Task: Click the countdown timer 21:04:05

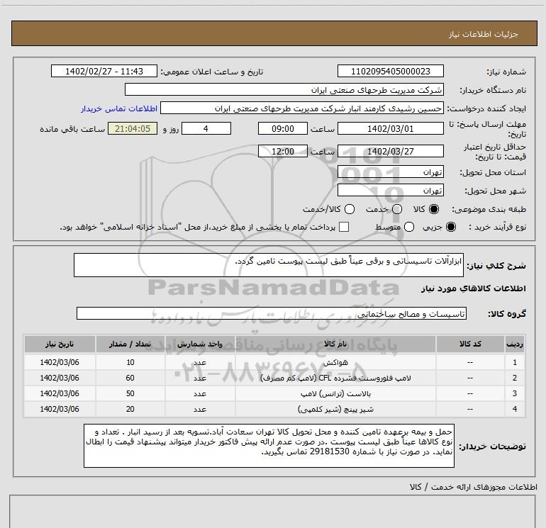Action: coord(133,128)
